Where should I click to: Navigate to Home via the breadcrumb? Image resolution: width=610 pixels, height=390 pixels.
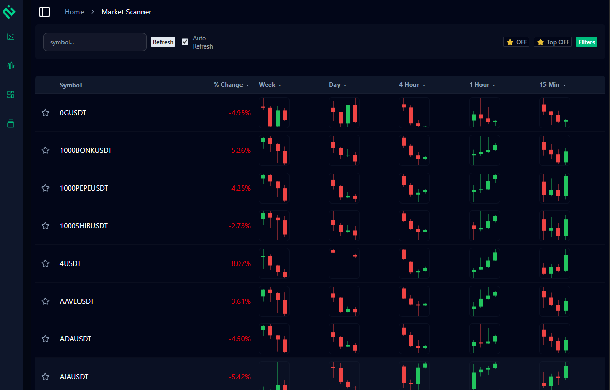(74, 11)
